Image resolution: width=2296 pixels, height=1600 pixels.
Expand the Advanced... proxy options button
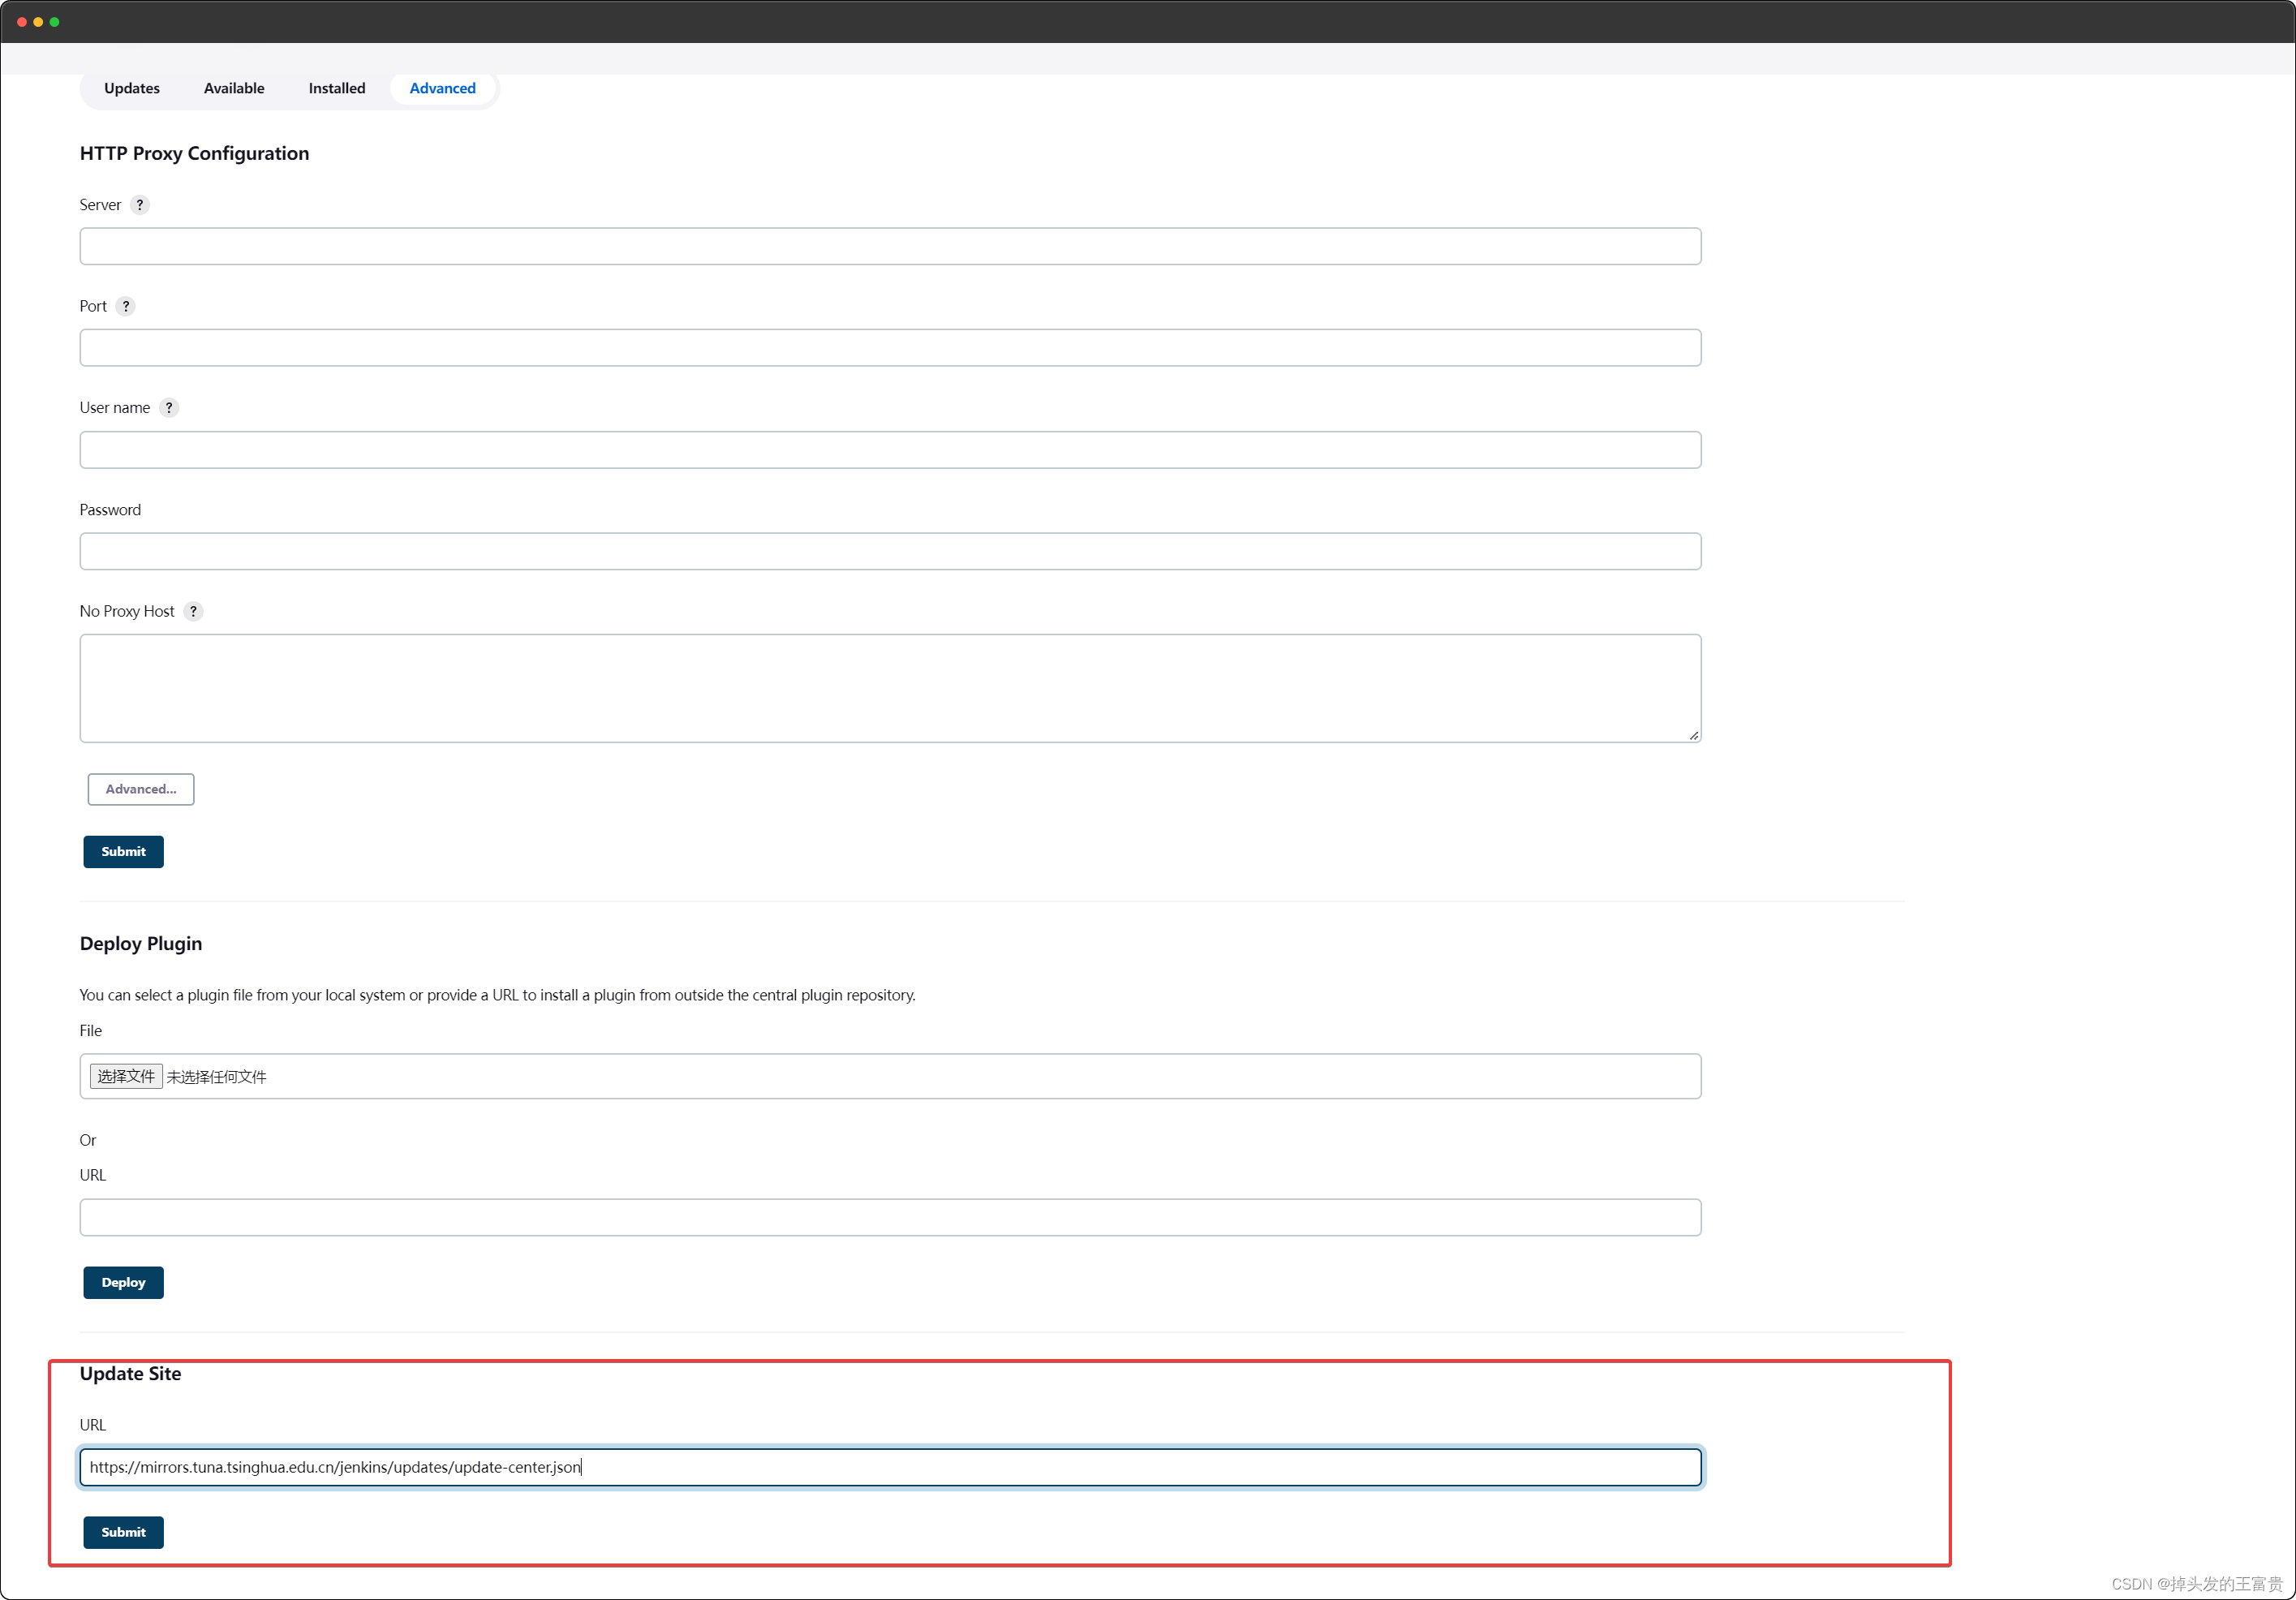point(141,789)
